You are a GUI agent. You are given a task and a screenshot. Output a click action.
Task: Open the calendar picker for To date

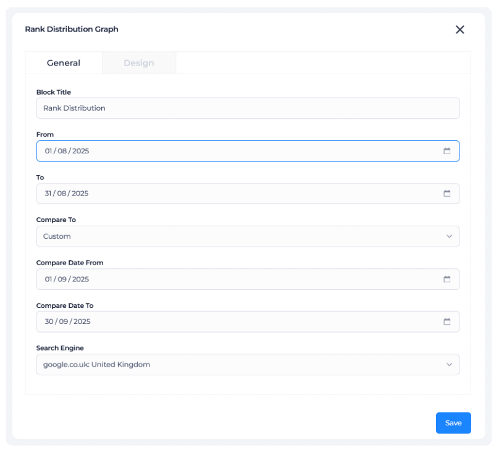tap(447, 194)
